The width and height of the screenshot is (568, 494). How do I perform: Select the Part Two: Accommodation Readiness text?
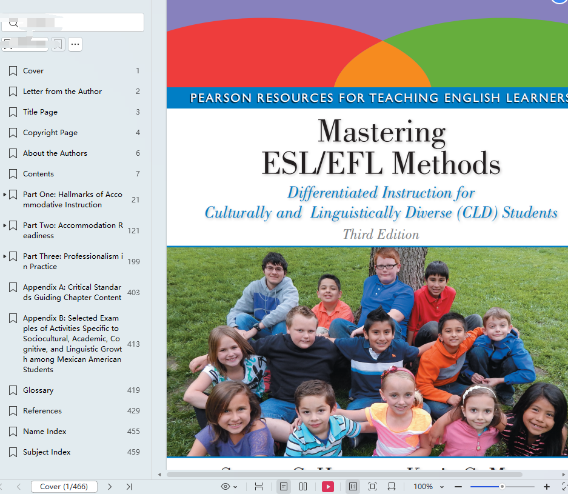pos(73,230)
